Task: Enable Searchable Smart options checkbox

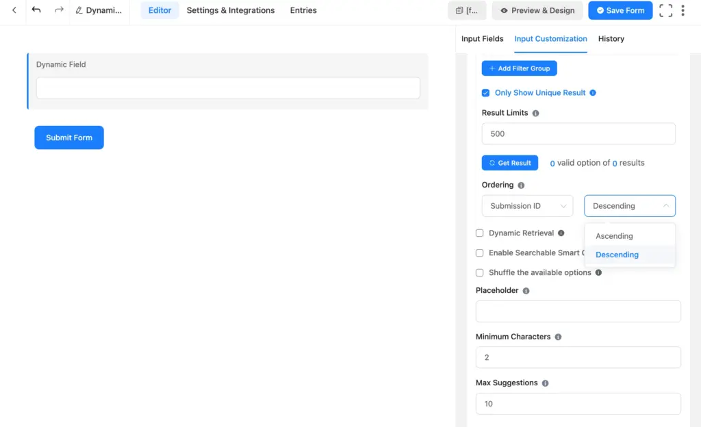Action: point(480,253)
